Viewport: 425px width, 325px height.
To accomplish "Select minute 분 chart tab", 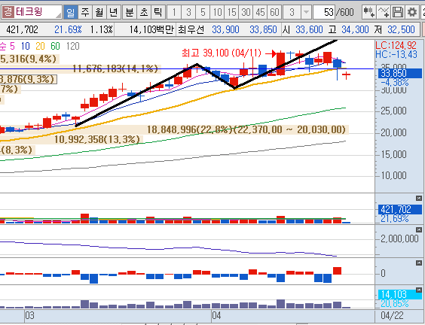I will pos(130,12).
